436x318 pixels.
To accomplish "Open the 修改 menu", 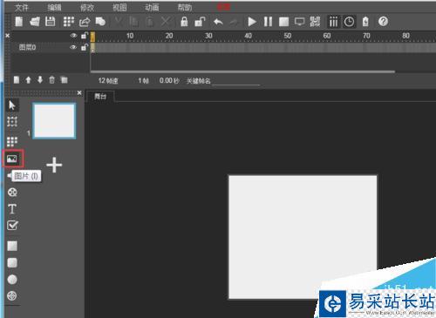I will pyautogui.click(x=87, y=7).
